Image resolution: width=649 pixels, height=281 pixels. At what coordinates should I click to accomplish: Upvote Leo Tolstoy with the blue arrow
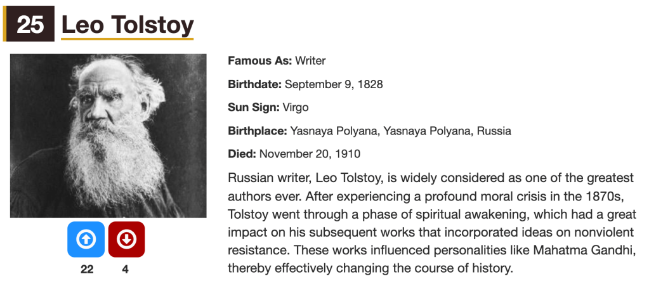[x=86, y=239]
